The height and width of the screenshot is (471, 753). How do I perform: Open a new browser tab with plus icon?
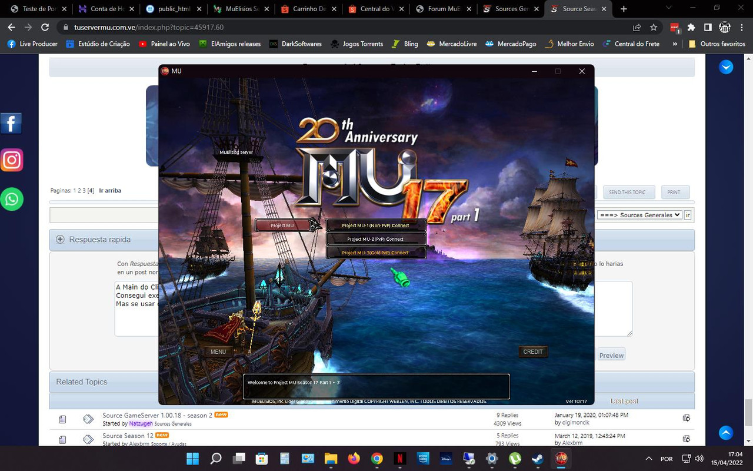pyautogui.click(x=624, y=9)
